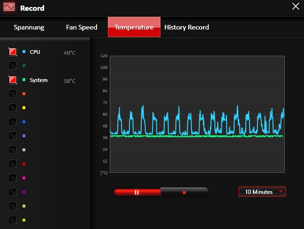Viewport: 304px width, 229px height.
Task: Toggle the checkbox beside the pink marker
Action: point(13,178)
